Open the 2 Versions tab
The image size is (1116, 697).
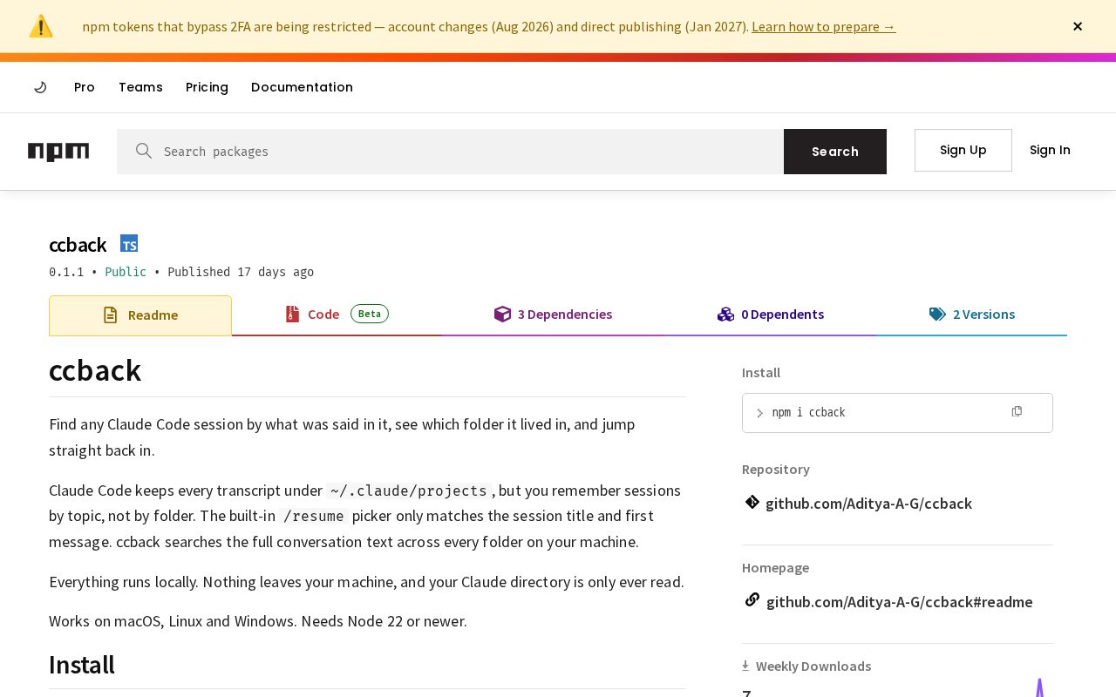972,315
